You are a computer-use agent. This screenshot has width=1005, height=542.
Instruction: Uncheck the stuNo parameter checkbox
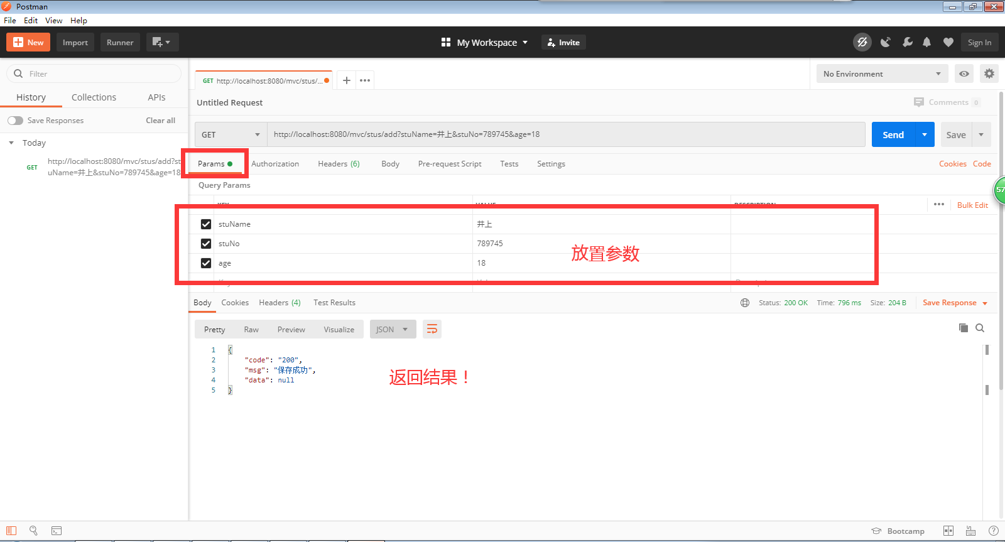[x=206, y=244]
